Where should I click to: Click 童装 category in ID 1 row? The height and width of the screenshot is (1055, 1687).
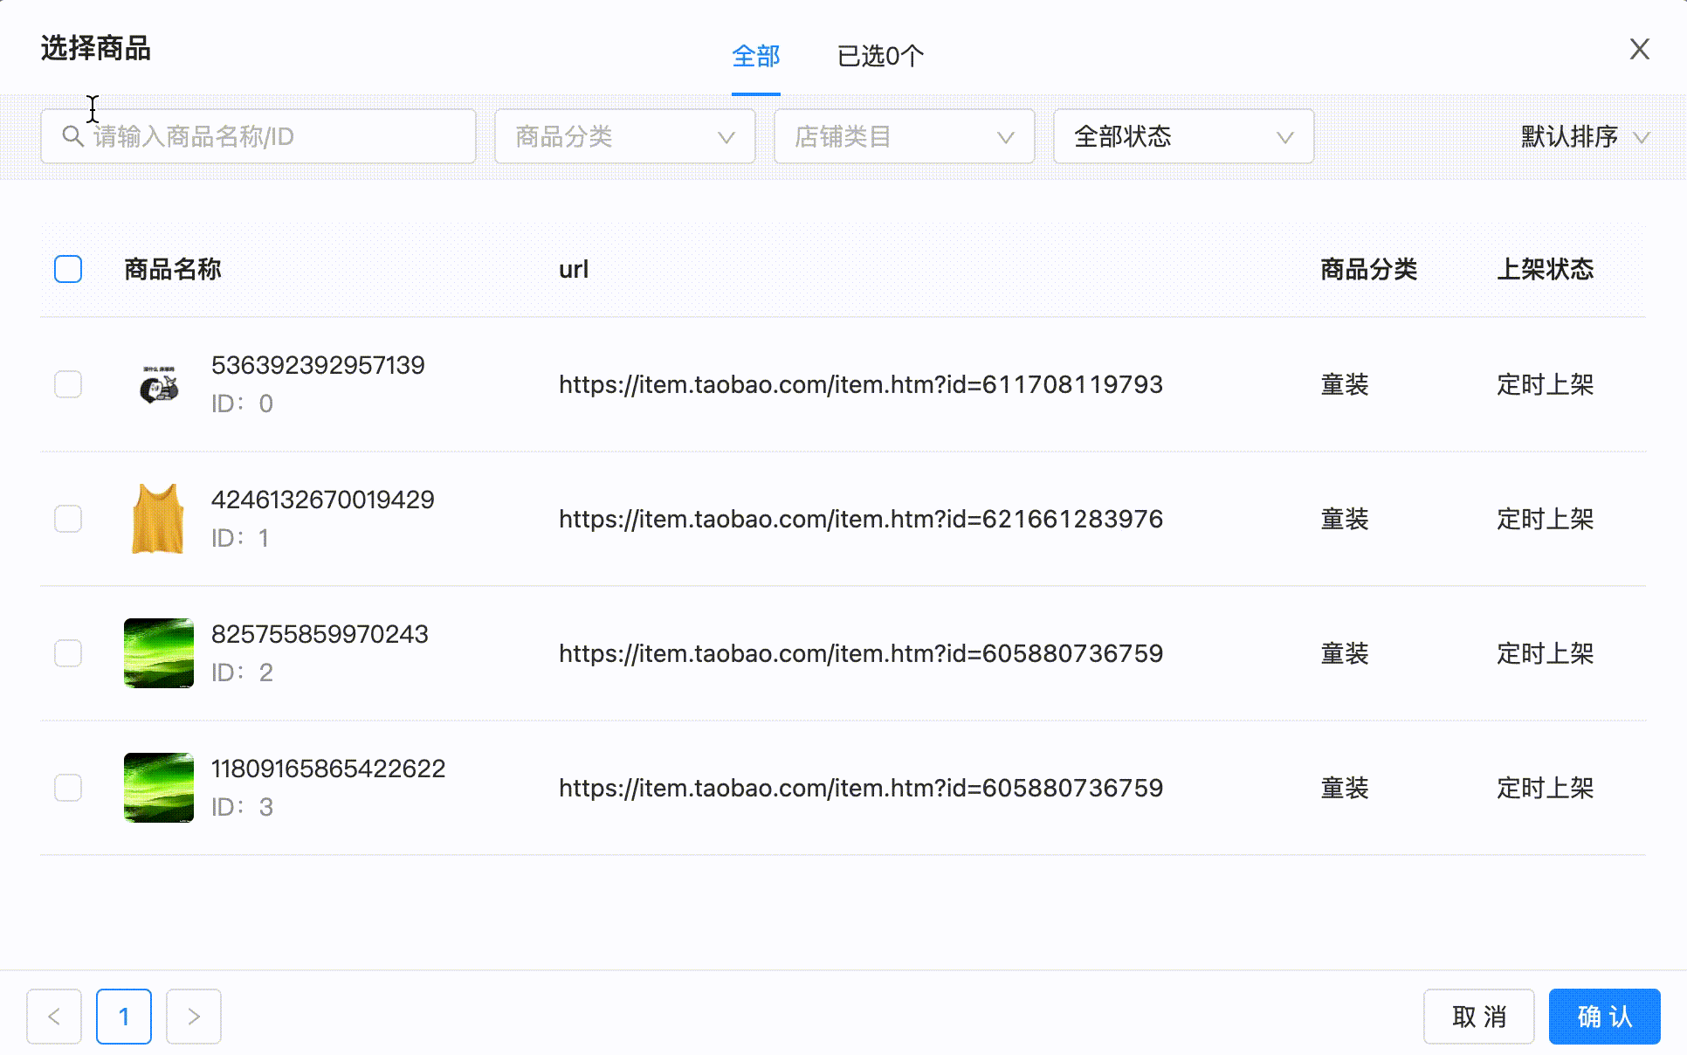pyautogui.click(x=1345, y=519)
